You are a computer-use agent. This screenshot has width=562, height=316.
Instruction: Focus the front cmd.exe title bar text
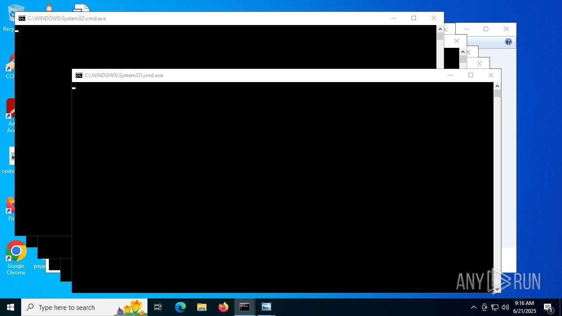tap(124, 75)
